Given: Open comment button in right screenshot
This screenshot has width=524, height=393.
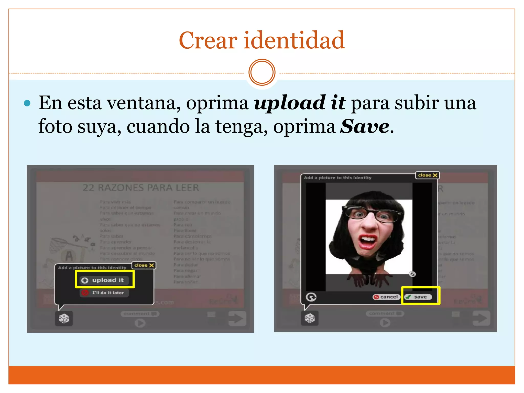Looking at the screenshot, I should point(385,313).
